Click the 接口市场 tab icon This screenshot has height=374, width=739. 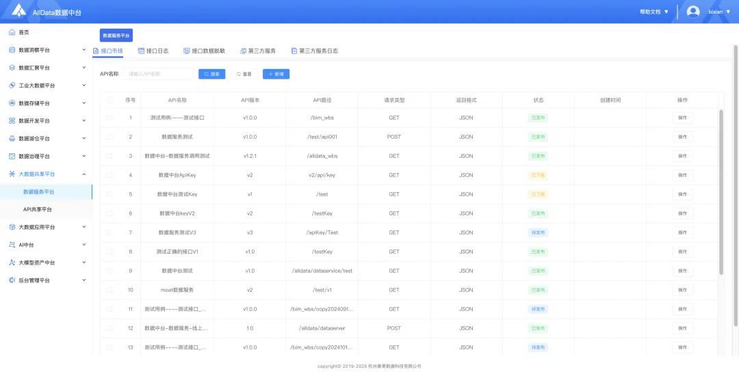(96, 51)
